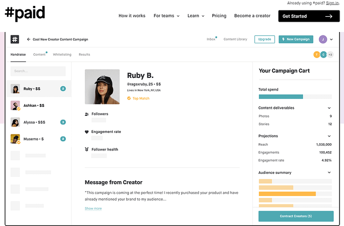The image size is (344, 226).
Task: Collapse the Projections section
Action: click(x=329, y=136)
